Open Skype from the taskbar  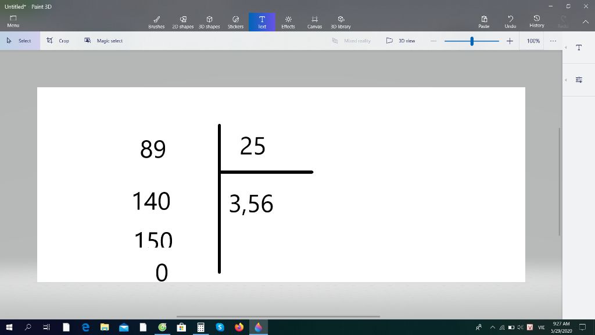[x=220, y=327]
